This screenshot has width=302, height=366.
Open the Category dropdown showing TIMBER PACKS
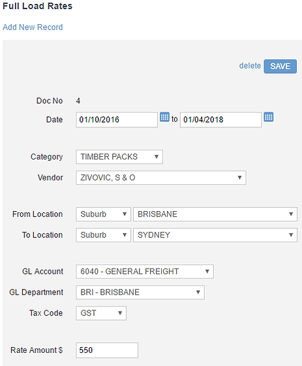(x=119, y=157)
